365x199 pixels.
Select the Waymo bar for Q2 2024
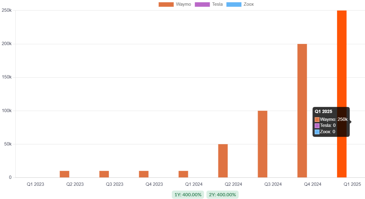coord(223,161)
